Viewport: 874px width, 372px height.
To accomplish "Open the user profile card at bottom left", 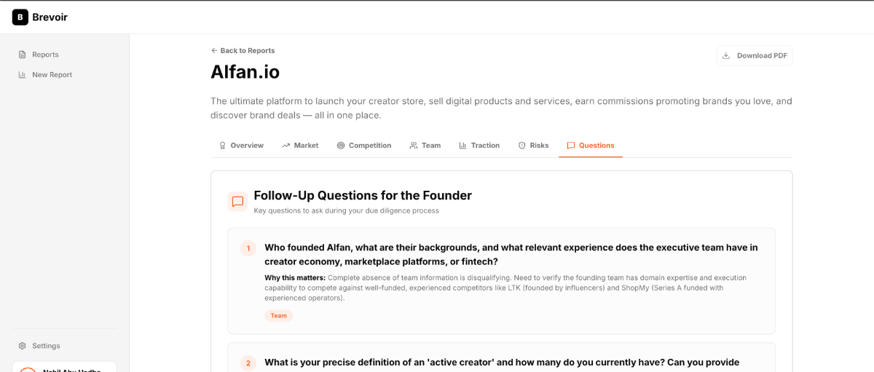I will [64, 367].
